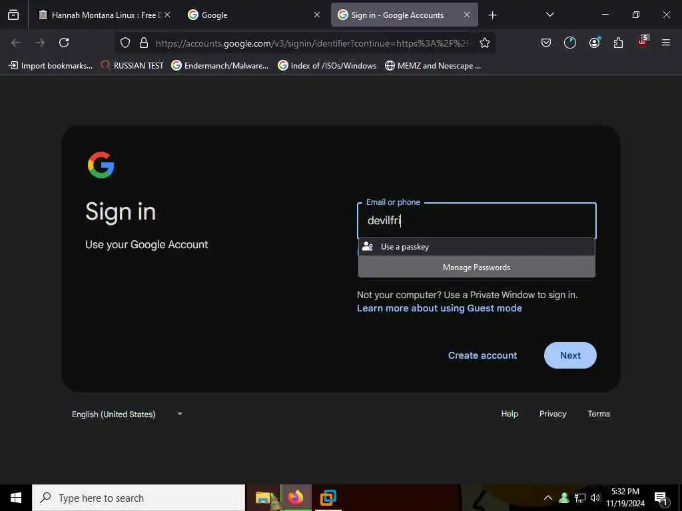Screen dimensions: 682x511
Task: Go forward with the forward arrow
Action: 40,43
